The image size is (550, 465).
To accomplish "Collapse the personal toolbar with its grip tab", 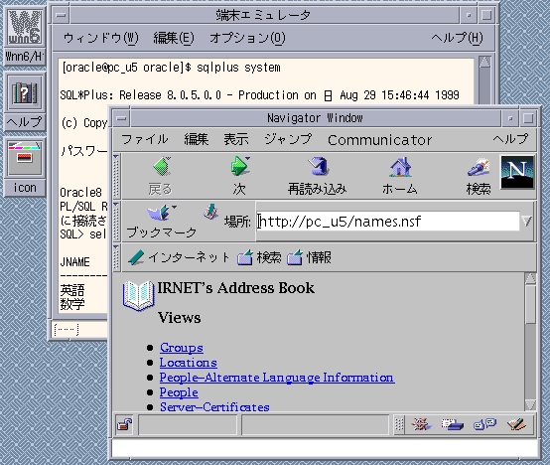I will [x=116, y=257].
